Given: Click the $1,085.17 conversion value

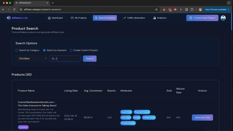Looking at the screenshot, I should [x=88, y=118].
